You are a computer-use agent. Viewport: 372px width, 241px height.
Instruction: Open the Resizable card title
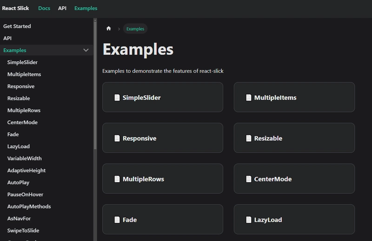268,138
